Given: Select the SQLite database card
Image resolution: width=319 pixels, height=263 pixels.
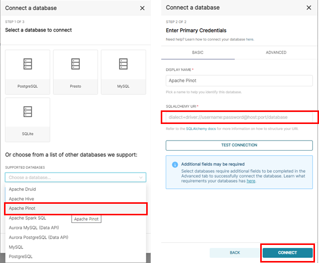Looking at the screenshot, I should click(x=28, y=120).
